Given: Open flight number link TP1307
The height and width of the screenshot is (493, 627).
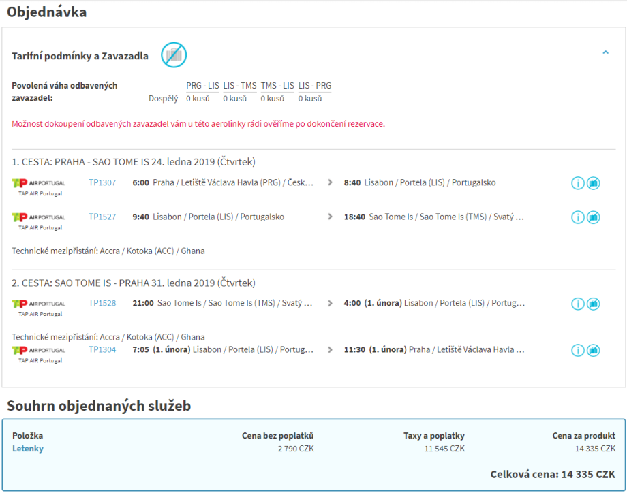Looking at the screenshot, I should pos(102,182).
